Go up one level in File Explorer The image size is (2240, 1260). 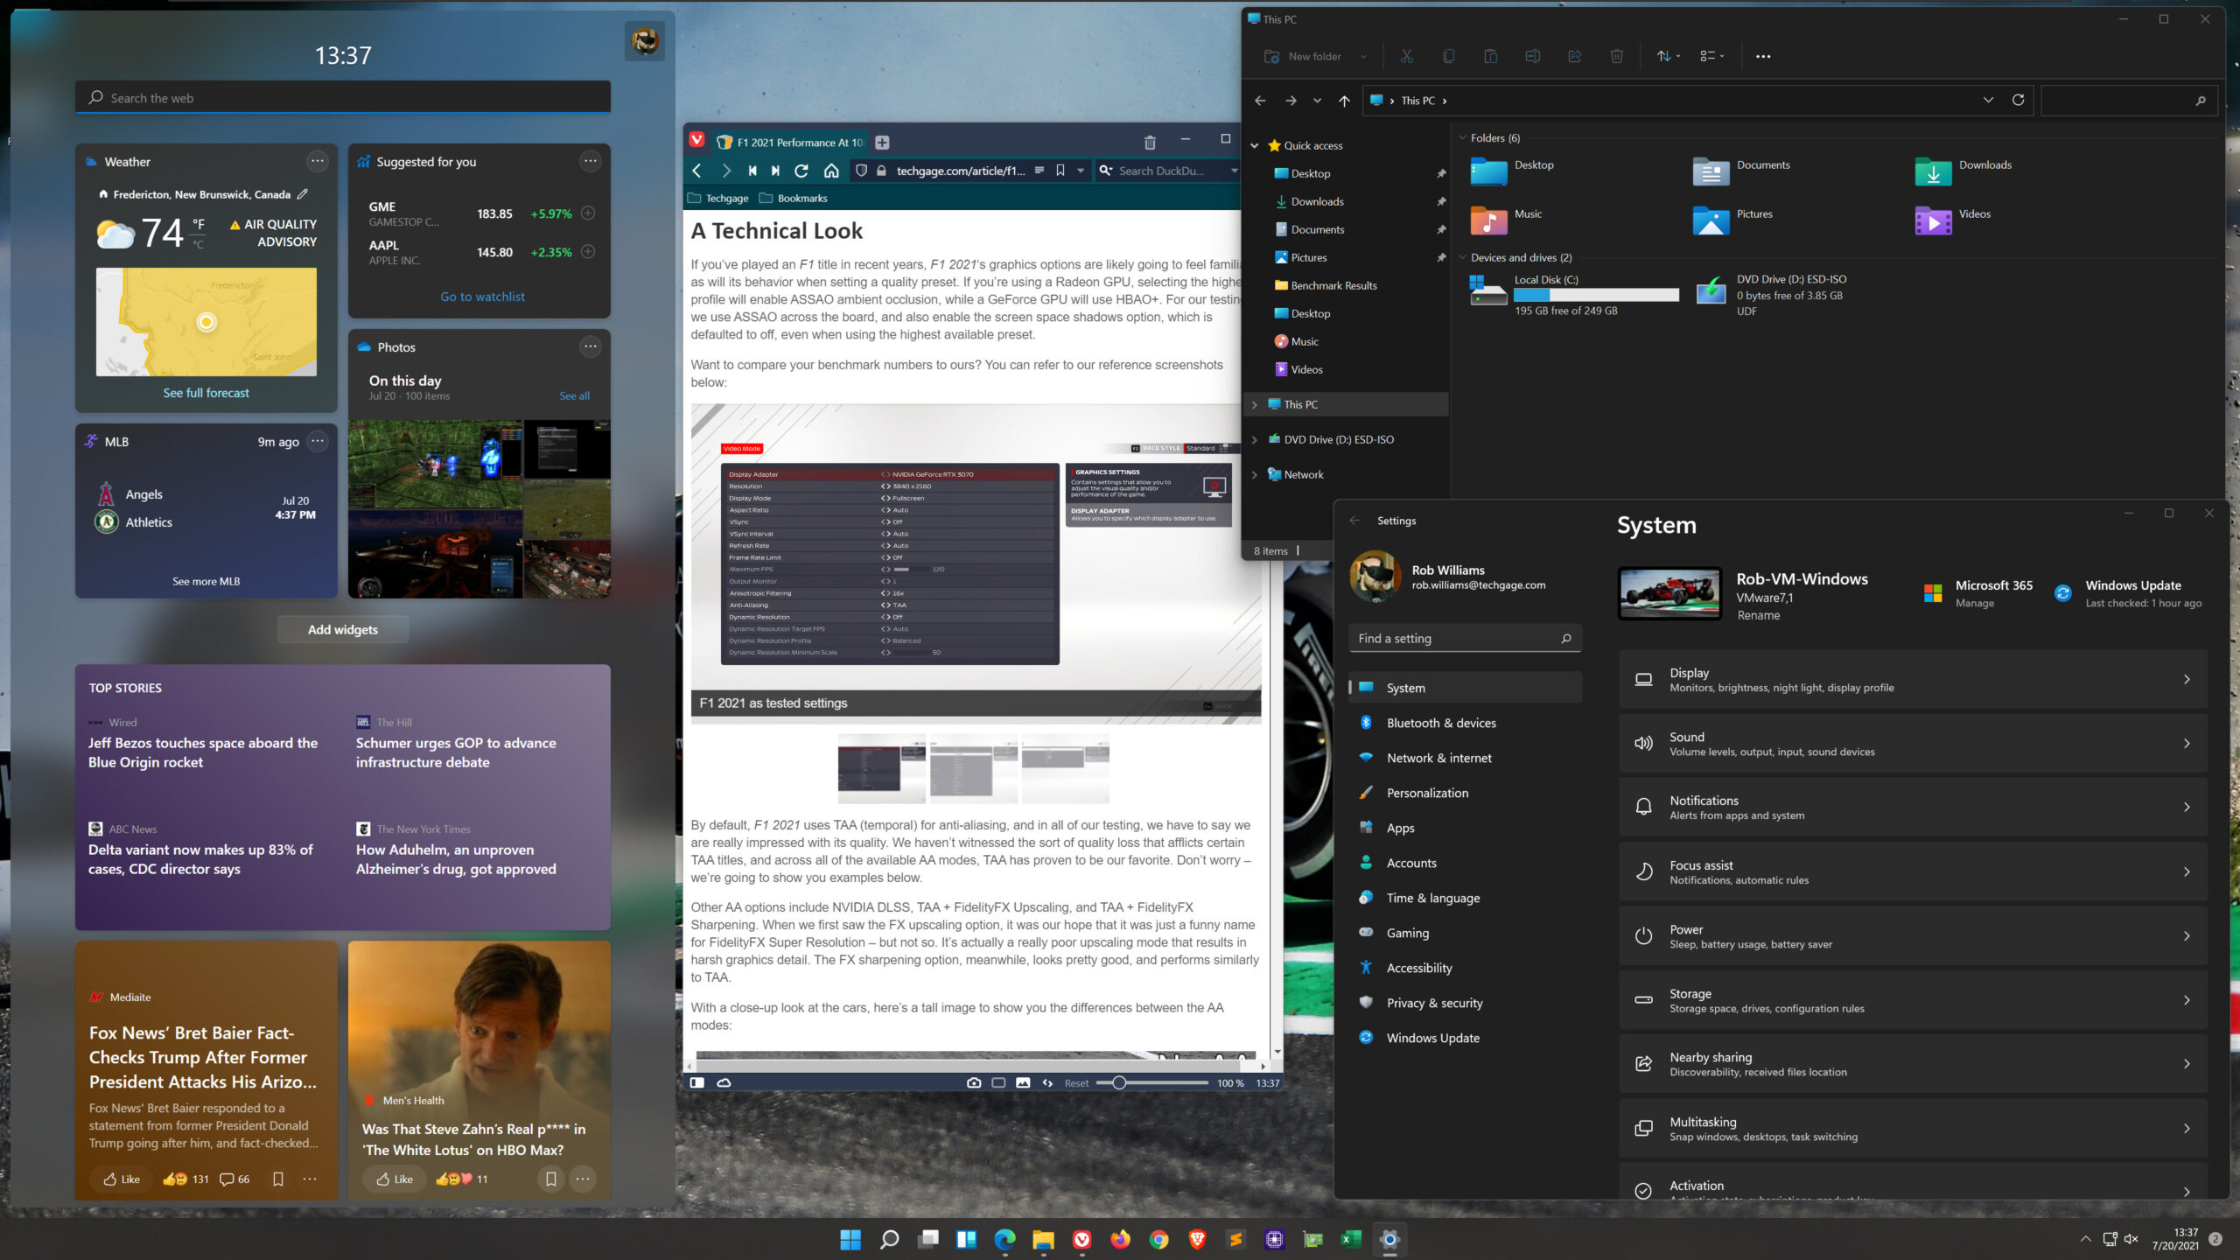[1344, 101]
